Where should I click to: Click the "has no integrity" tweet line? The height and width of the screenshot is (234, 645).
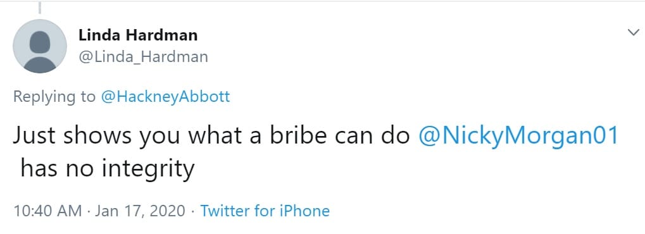click(x=107, y=168)
